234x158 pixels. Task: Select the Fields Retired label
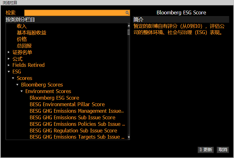coord(28,65)
